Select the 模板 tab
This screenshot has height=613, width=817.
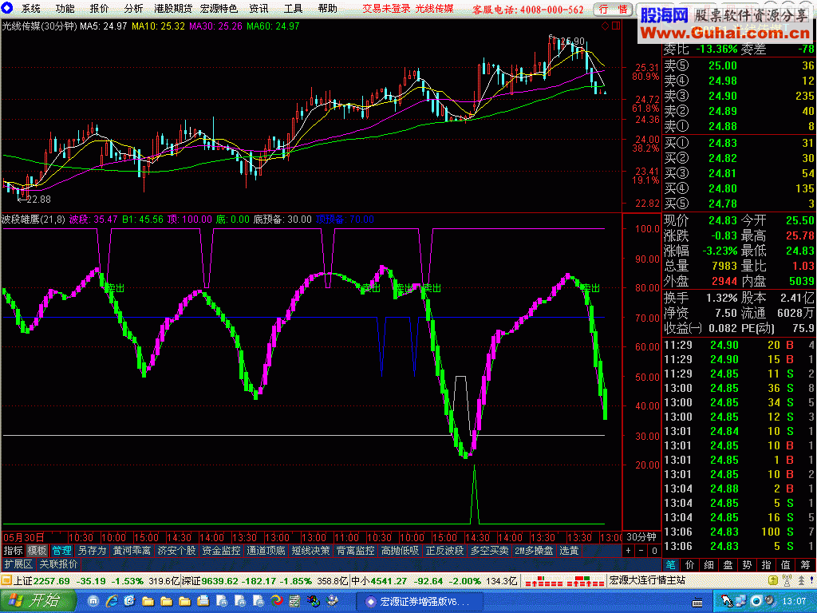(x=37, y=551)
